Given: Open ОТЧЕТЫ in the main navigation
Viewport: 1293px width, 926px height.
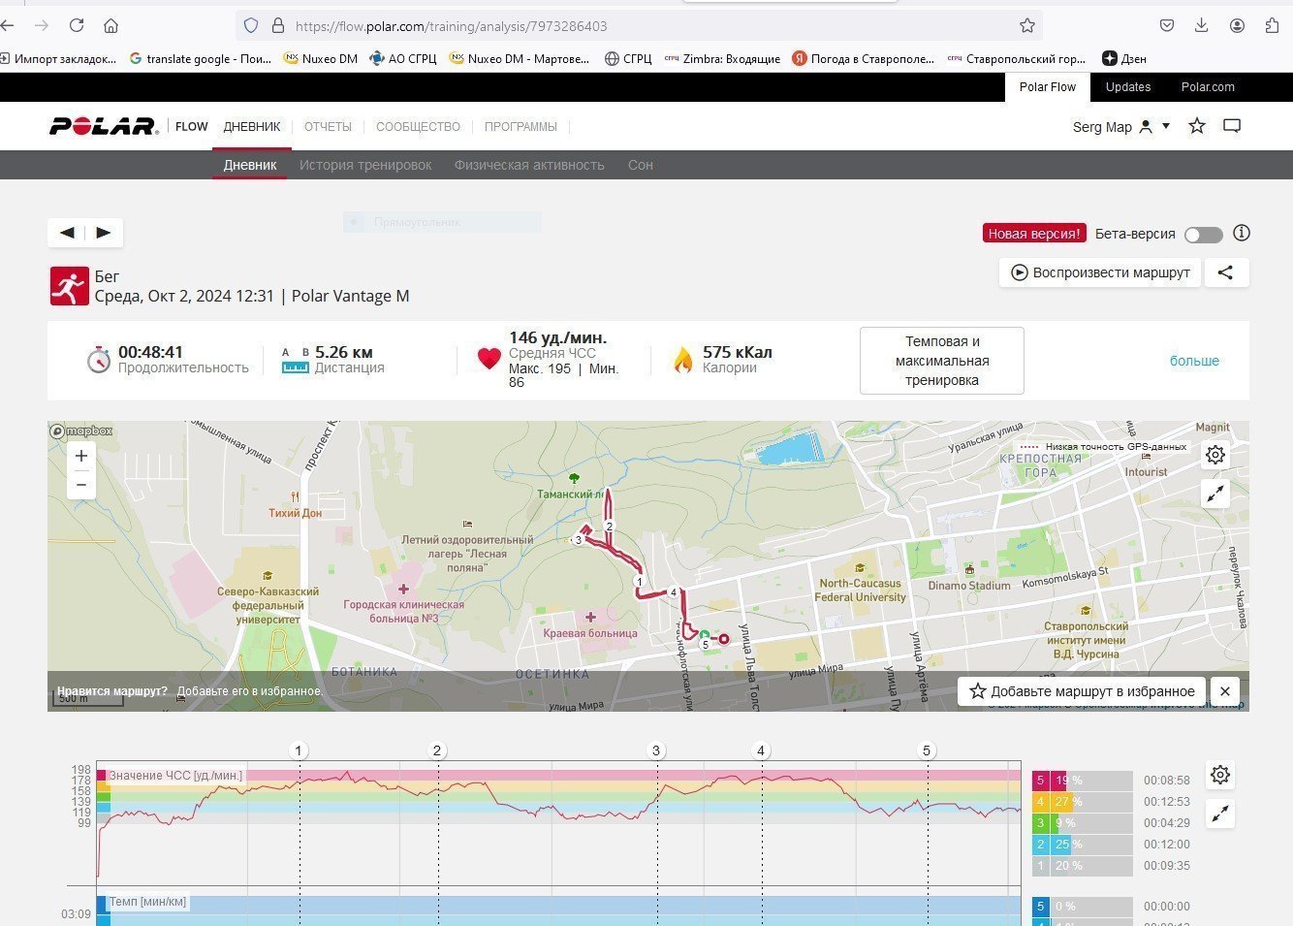Looking at the screenshot, I should point(328,126).
